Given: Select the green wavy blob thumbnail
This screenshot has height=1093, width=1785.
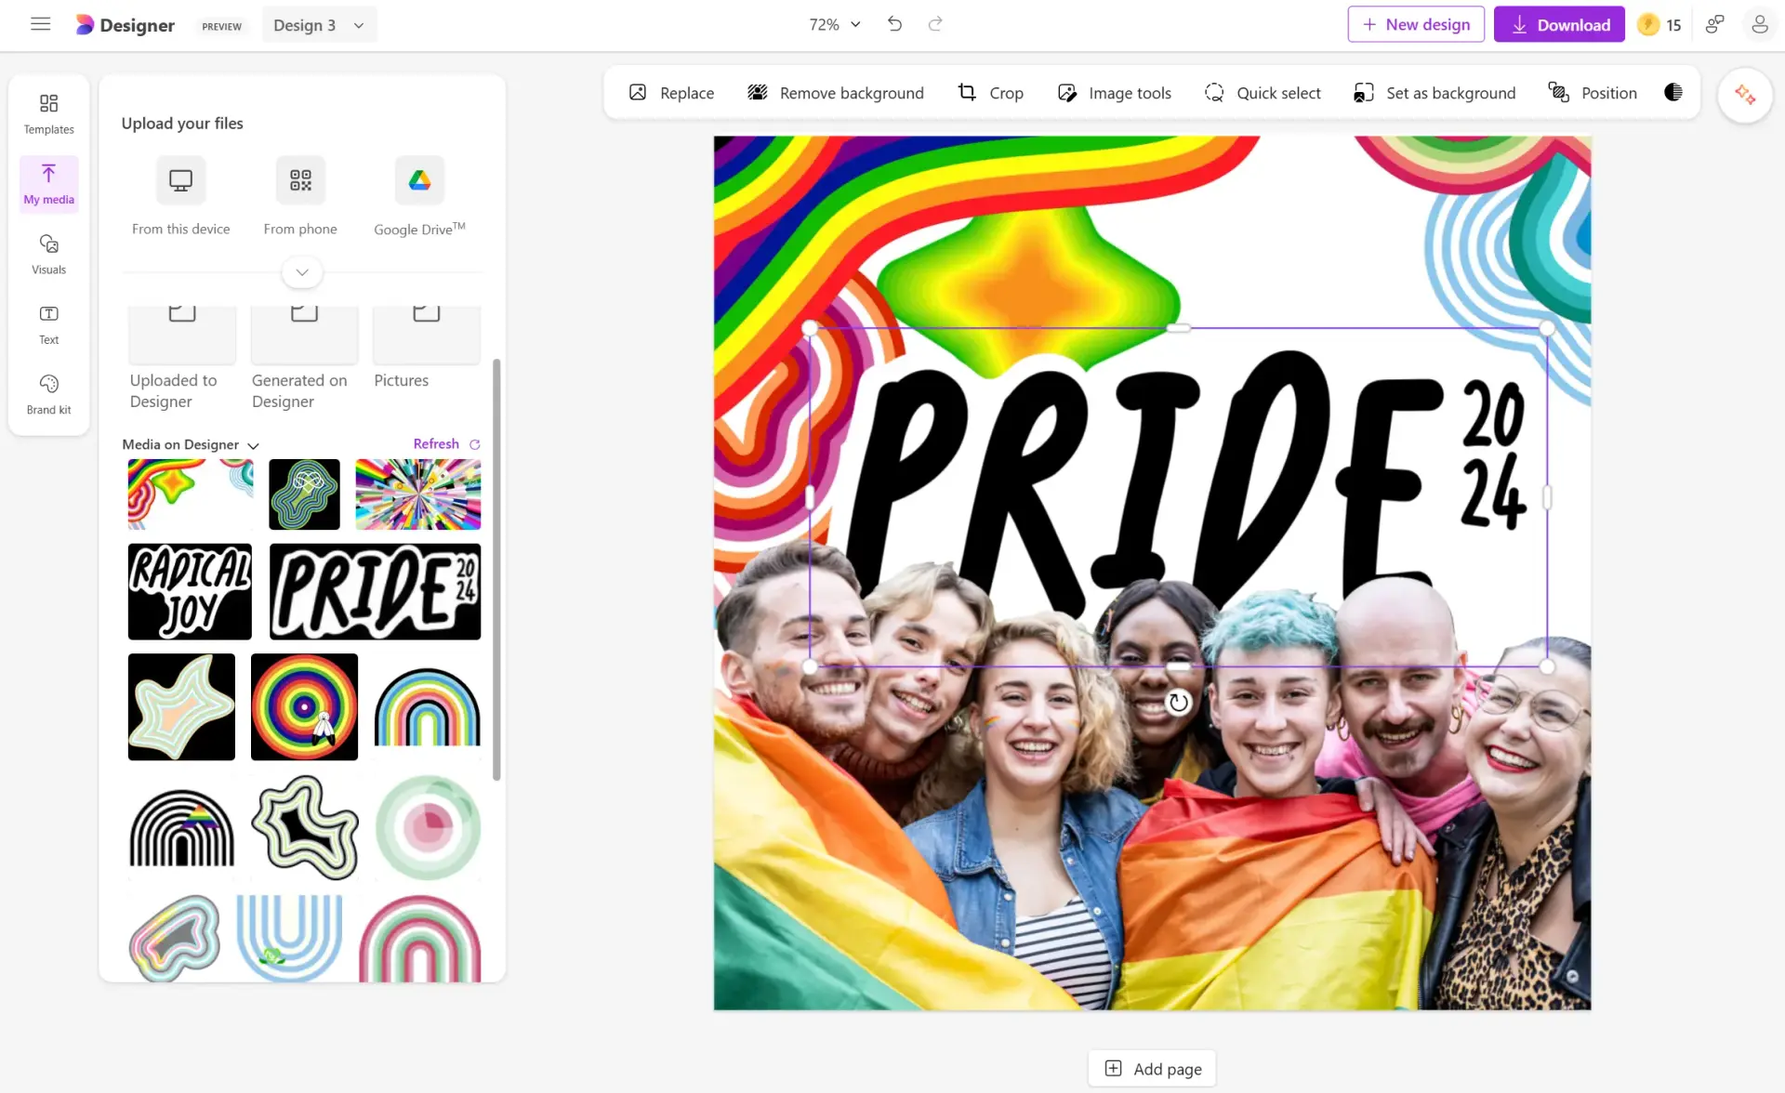Looking at the screenshot, I should 304,494.
